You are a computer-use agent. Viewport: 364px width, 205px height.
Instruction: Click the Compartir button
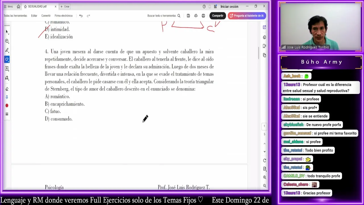[x=218, y=16]
